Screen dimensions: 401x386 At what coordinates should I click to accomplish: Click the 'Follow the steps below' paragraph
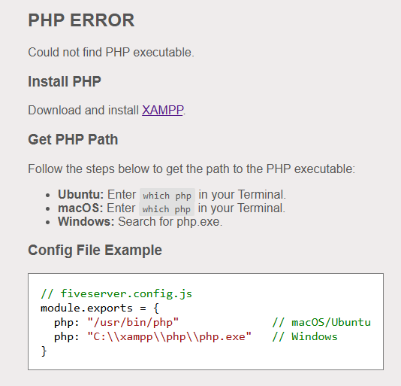191,169
